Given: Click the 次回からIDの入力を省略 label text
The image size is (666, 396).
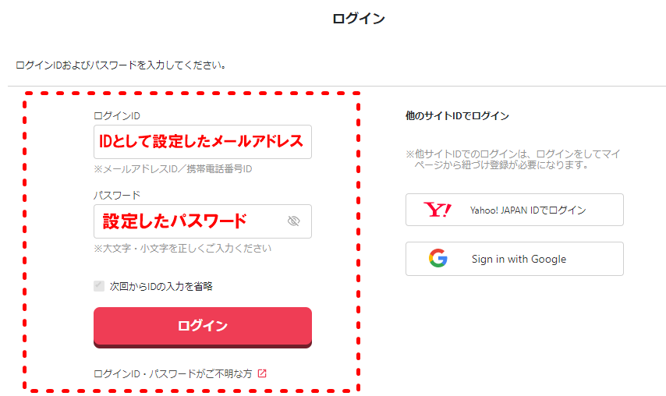Looking at the screenshot, I should [161, 287].
